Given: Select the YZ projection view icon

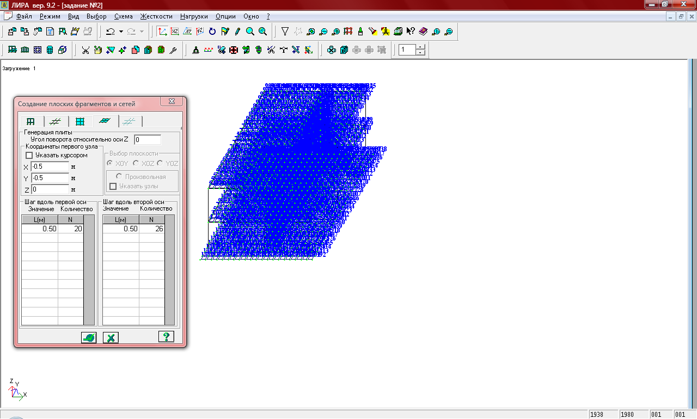Looking at the screenshot, I should click(200, 32).
